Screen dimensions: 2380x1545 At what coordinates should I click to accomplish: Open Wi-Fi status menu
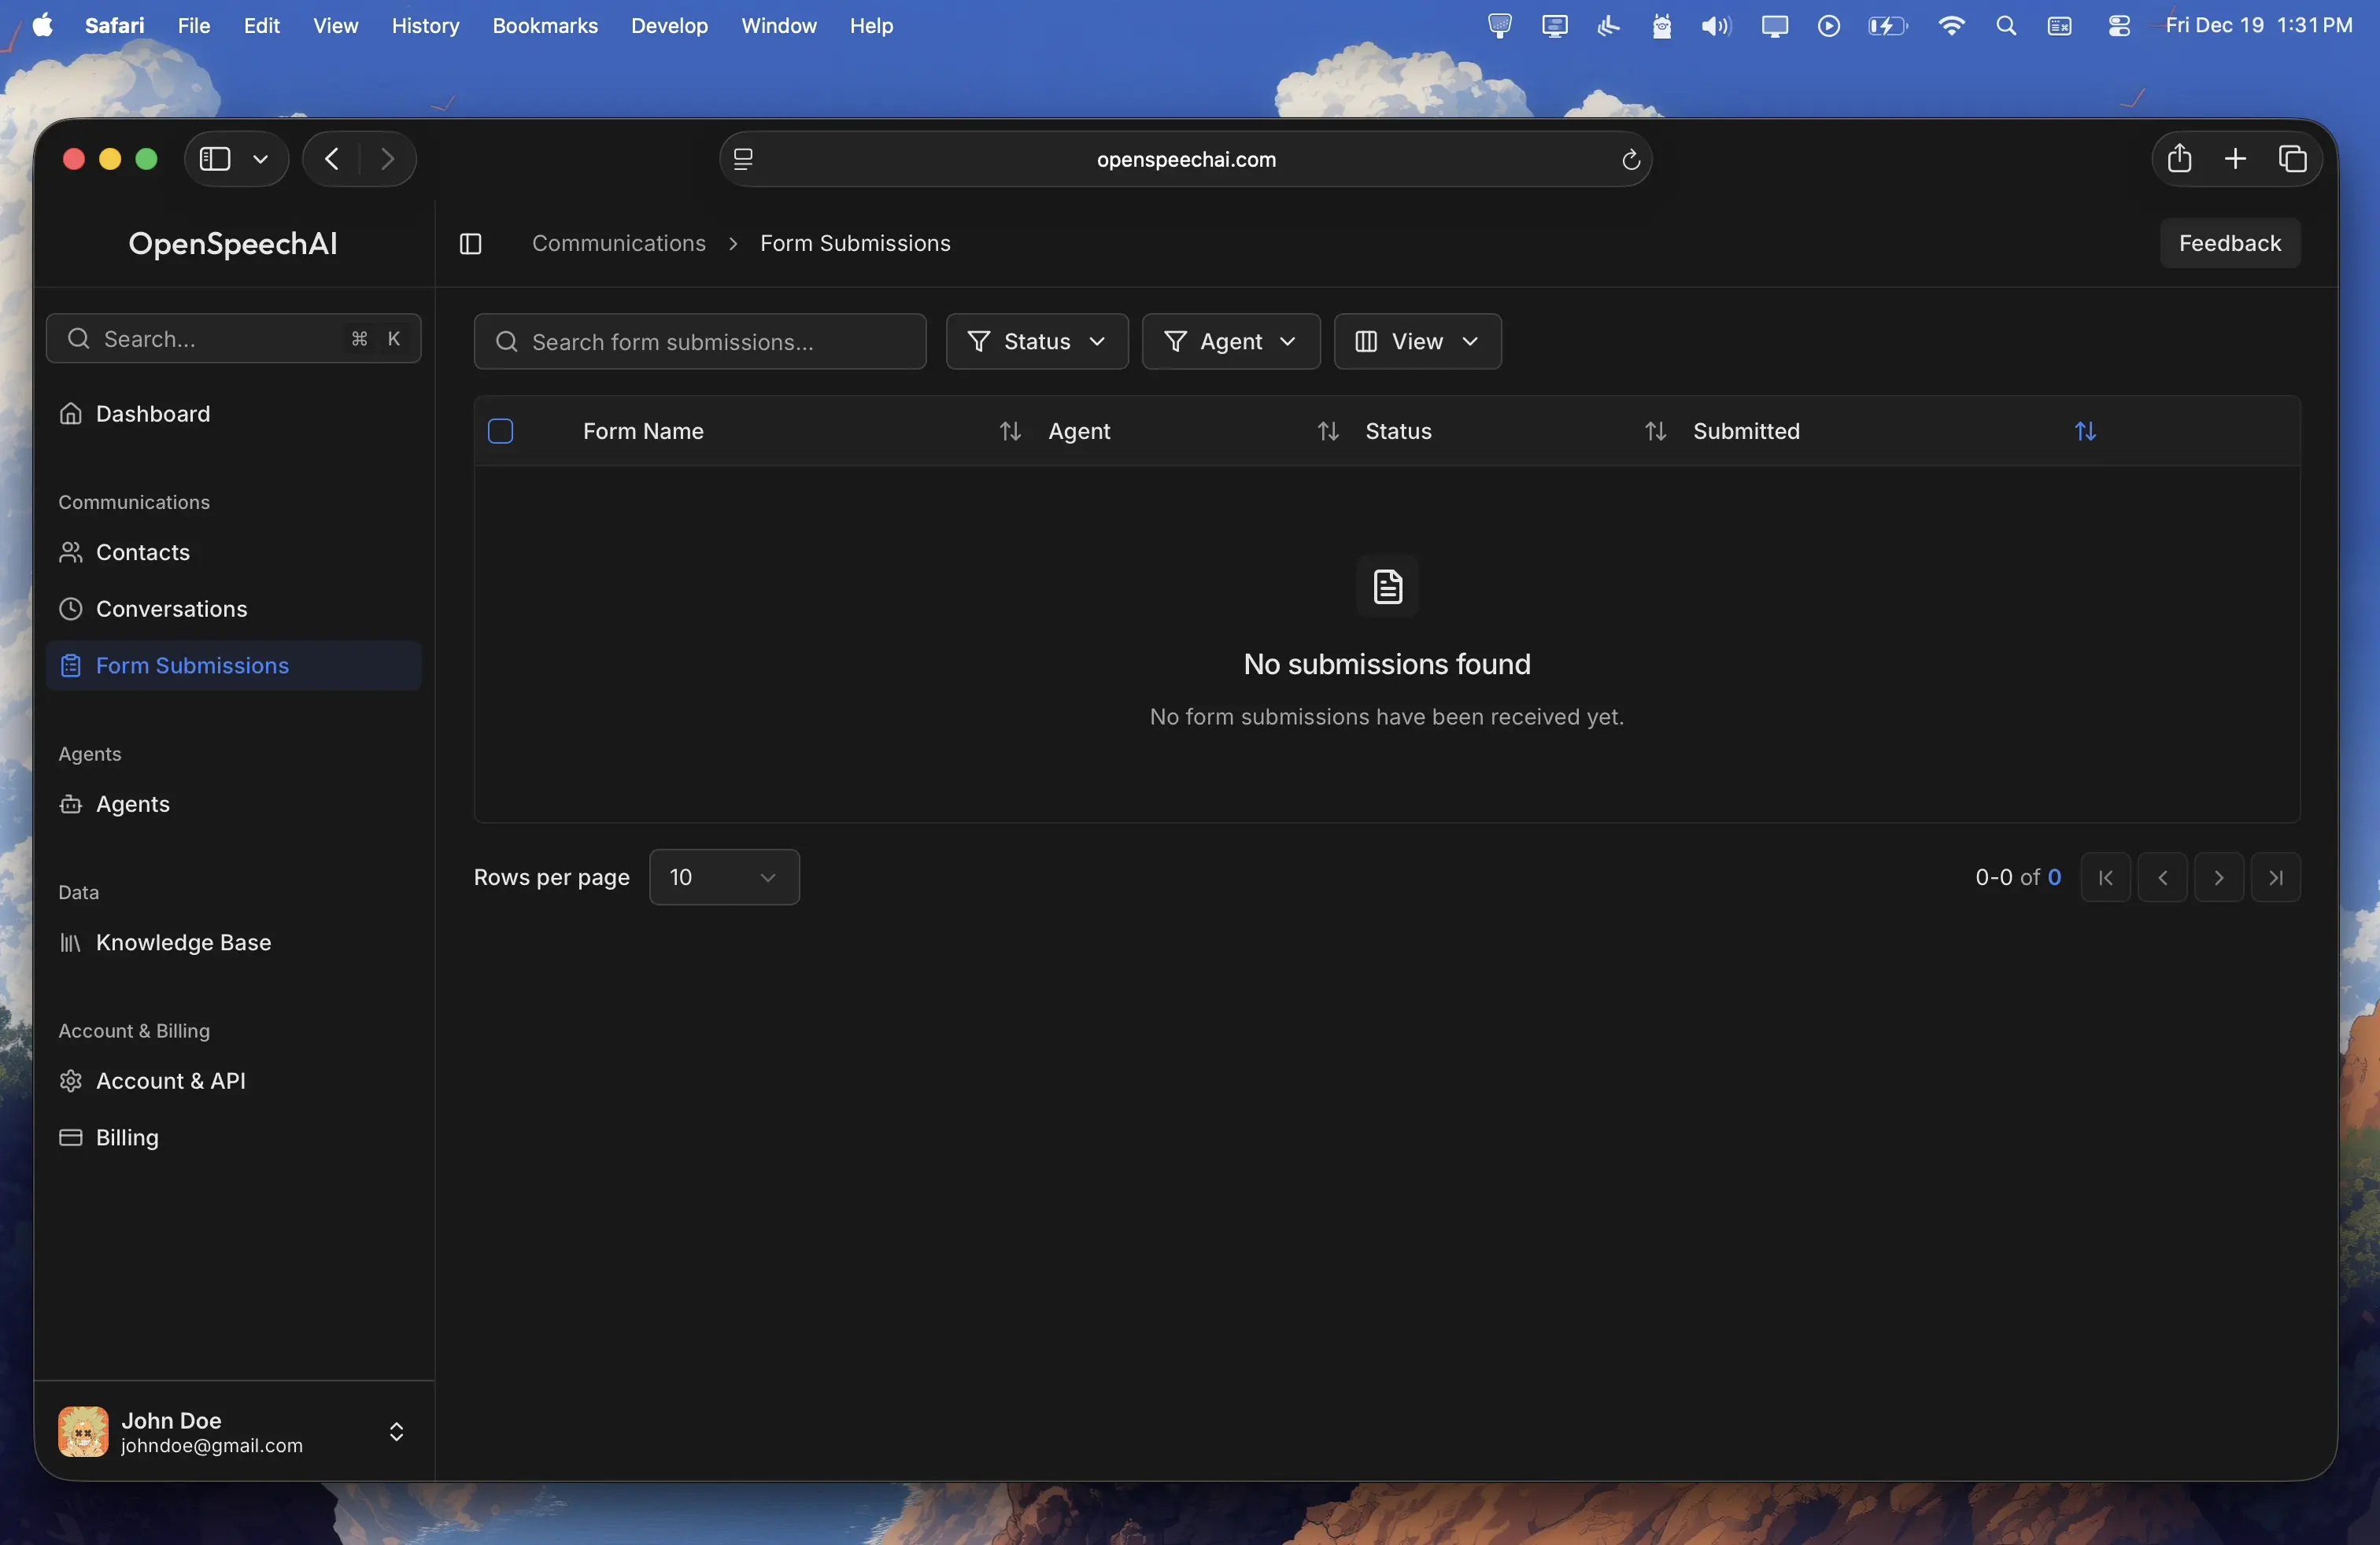[1951, 26]
